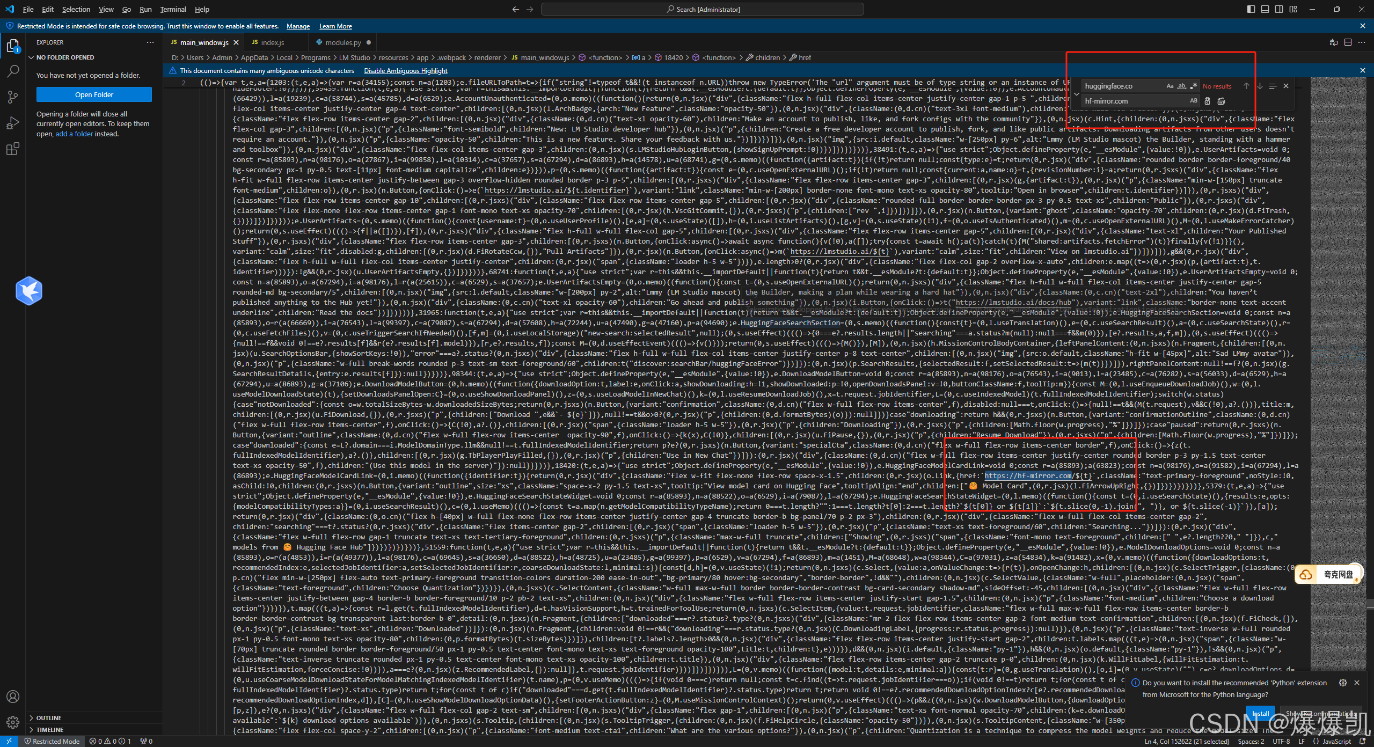Click the Accounts icon in activity bar
The height and width of the screenshot is (747, 1374).
(x=13, y=697)
